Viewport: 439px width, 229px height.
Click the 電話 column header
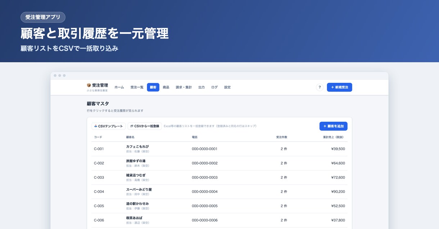[x=195, y=137]
